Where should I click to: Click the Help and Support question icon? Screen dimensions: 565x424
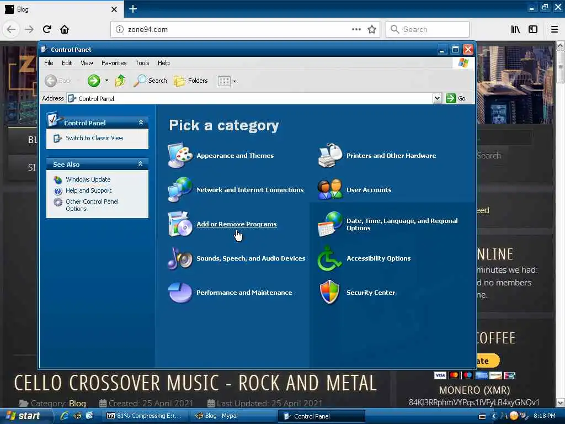[57, 190]
